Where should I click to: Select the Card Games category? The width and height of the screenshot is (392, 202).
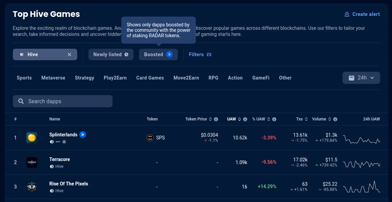point(150,78)
